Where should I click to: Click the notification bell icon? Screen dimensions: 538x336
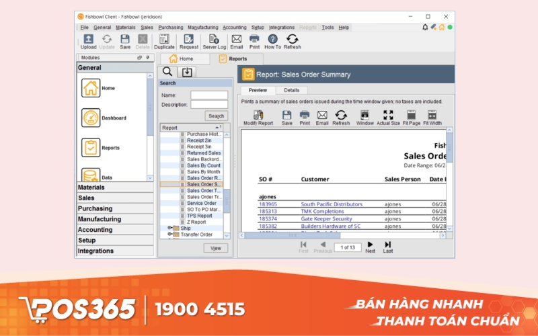point(425,27)
